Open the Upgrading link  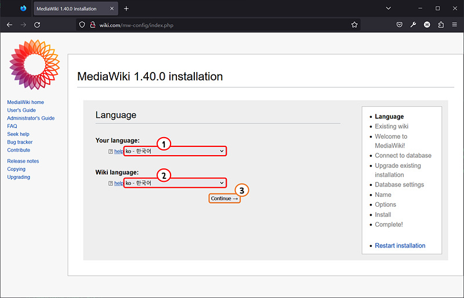coord(19,177)
